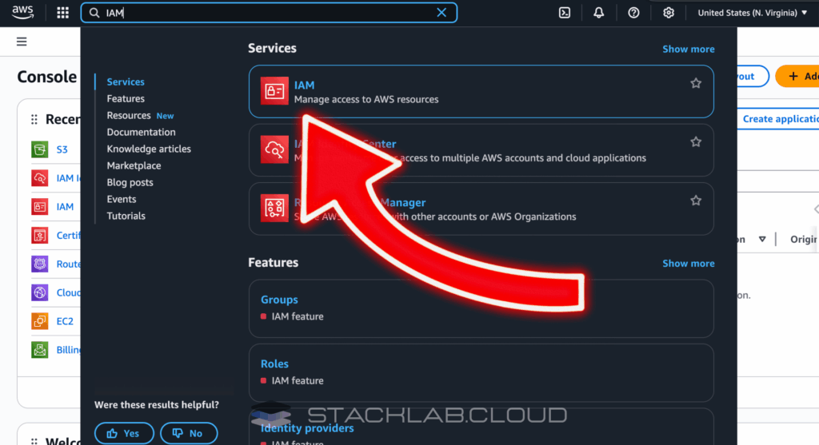Screen dimensions: 819x445
Task: Favorite the IAM Identity Center star
Action: coord(696,142)
